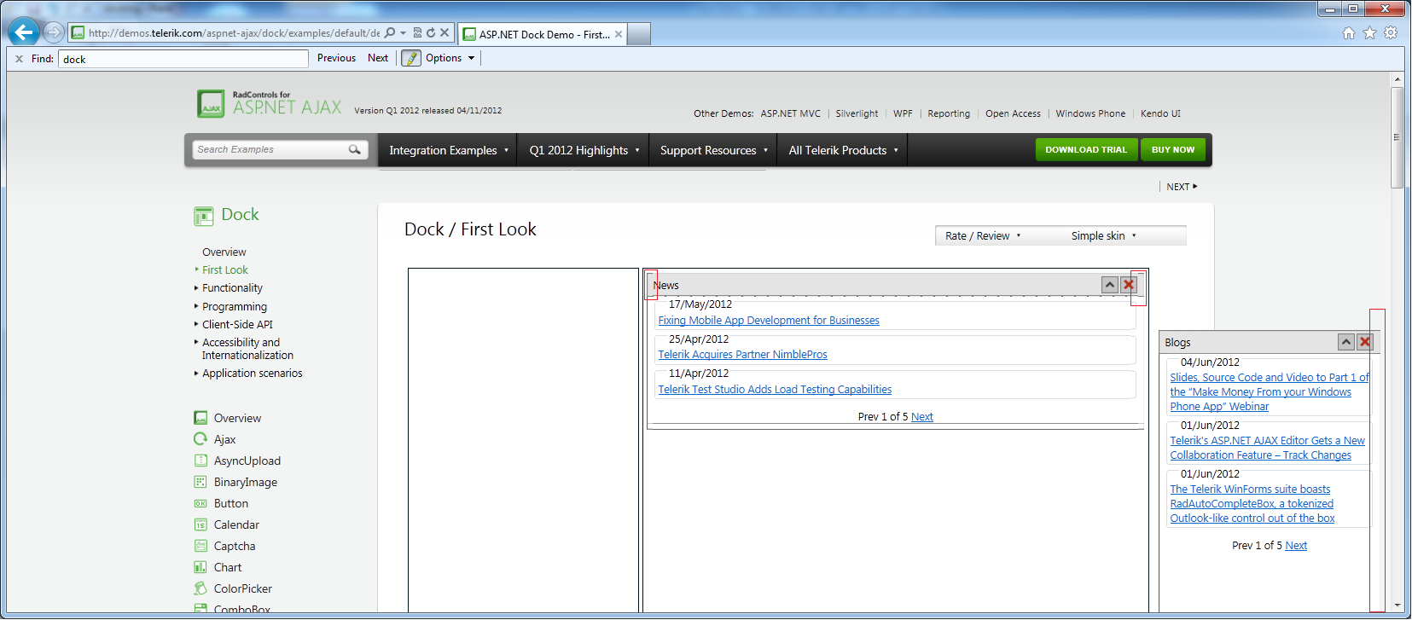Open browser Tools gear menu
Image resolution: width=1412 pixels, height=620 pixels.
pos(1391,33)
